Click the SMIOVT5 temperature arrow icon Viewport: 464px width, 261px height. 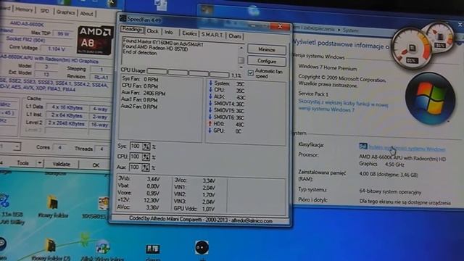point(210,110)
